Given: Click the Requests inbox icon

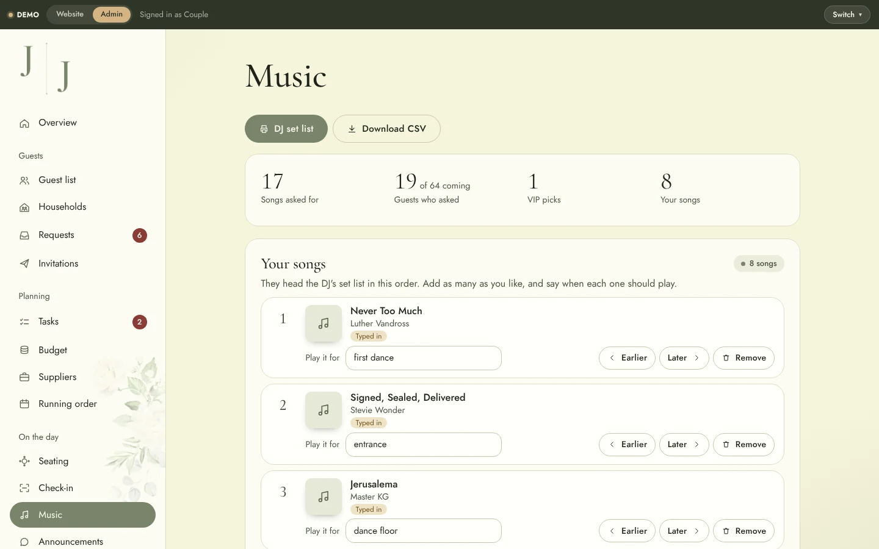Looking at the screenshot, I should 24,235.
